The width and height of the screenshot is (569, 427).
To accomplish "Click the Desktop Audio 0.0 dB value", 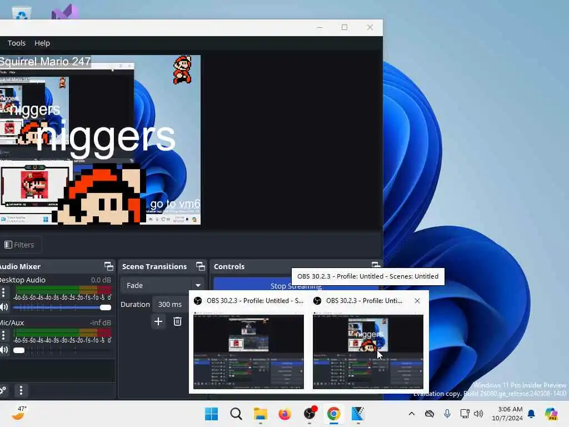I will pyautogui.click(x=101, y=280).
